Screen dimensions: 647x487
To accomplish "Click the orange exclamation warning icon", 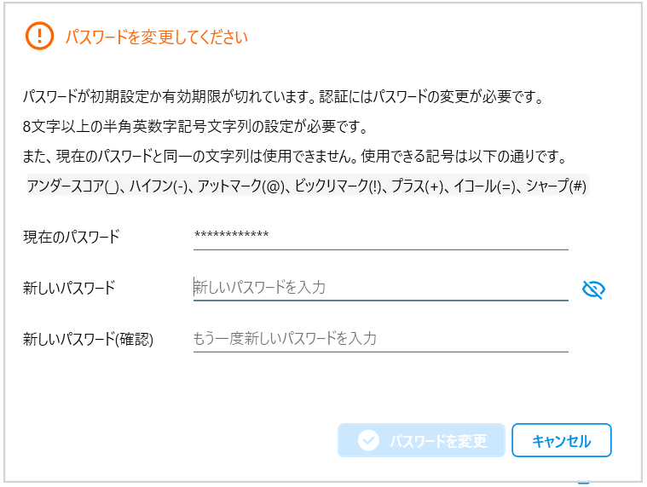I will [x=39, y=36].
